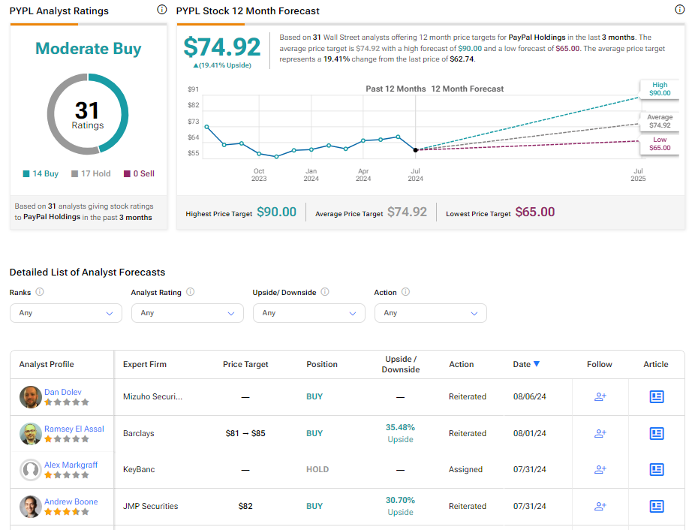Open info icon beside PYPL Analyst Ratings
This screenshot has width=689, height=530.
pos(161,9)
